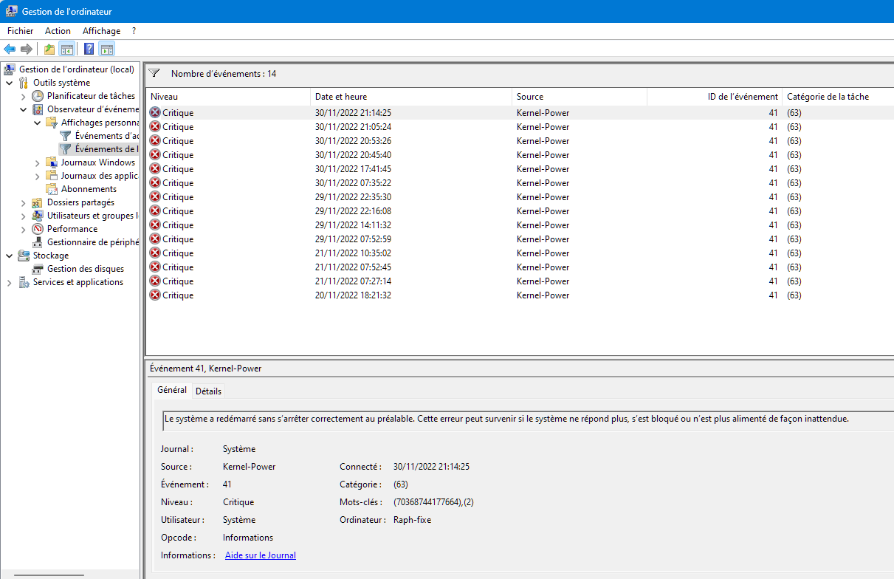Switch to the Général tab

tap(172, 390)
